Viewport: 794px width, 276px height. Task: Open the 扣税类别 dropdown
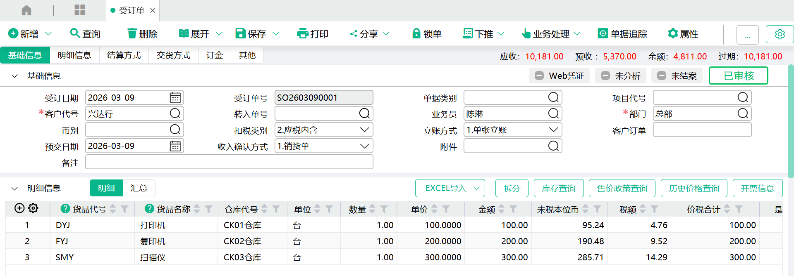tap(364, 130)
